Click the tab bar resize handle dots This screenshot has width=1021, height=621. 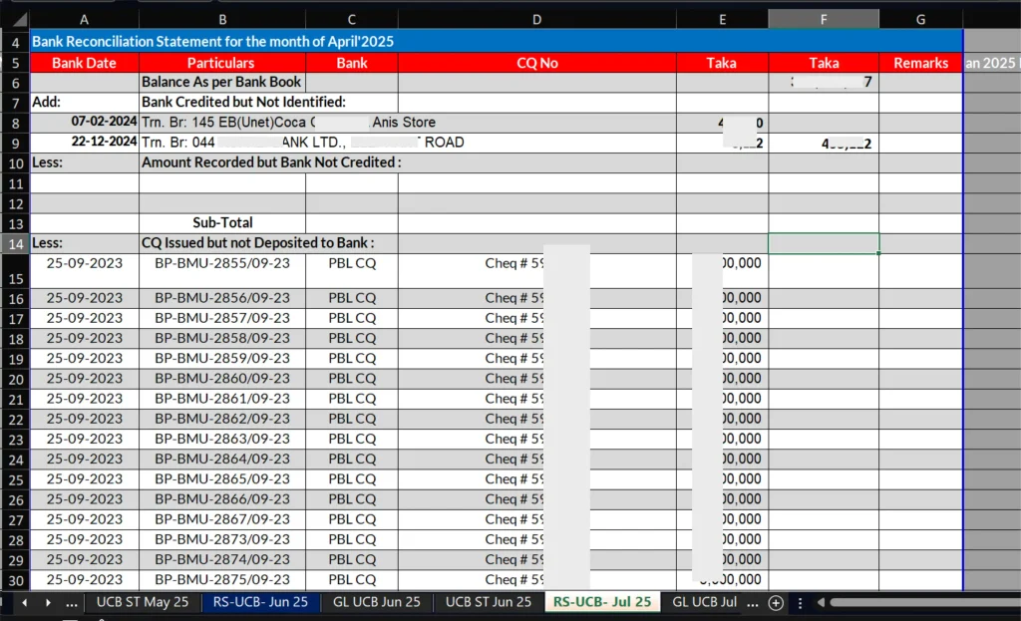coord(800,602)
